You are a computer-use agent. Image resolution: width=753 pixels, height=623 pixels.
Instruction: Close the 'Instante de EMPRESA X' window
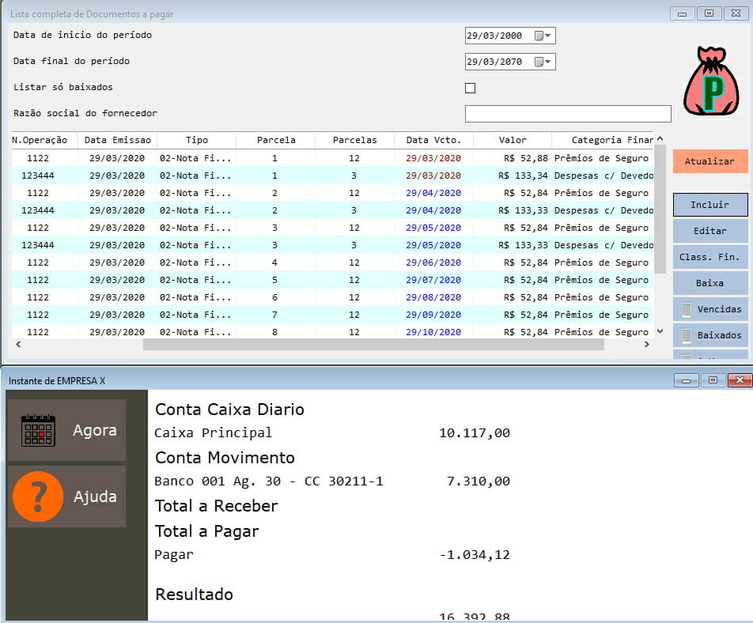click(x=740, y=380)
